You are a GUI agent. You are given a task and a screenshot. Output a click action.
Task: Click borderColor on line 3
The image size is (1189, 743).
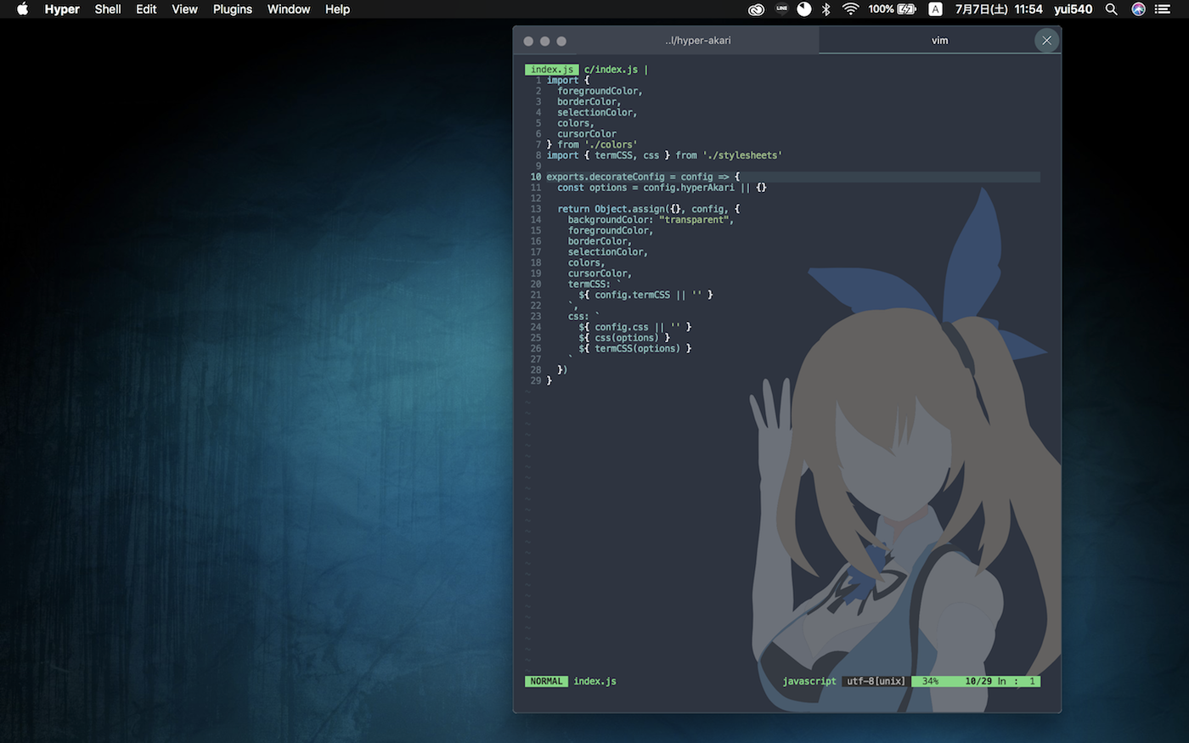(589, 102)
